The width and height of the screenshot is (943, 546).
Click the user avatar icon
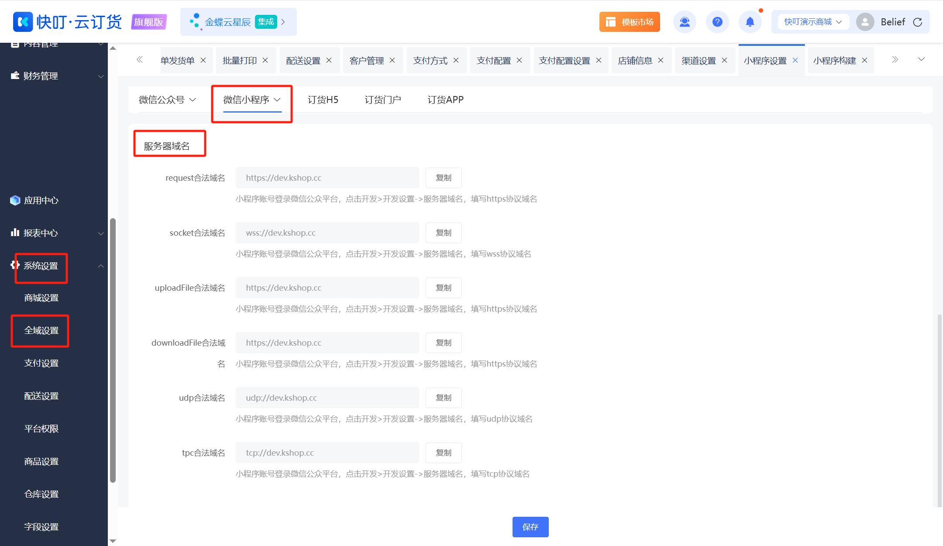point(865,22)
